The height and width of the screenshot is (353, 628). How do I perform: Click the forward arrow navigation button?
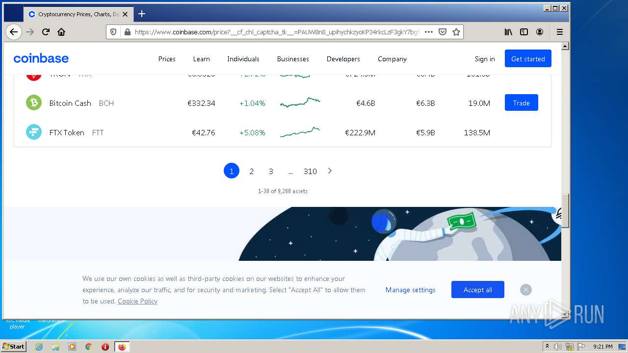click(x=30, y=32)
